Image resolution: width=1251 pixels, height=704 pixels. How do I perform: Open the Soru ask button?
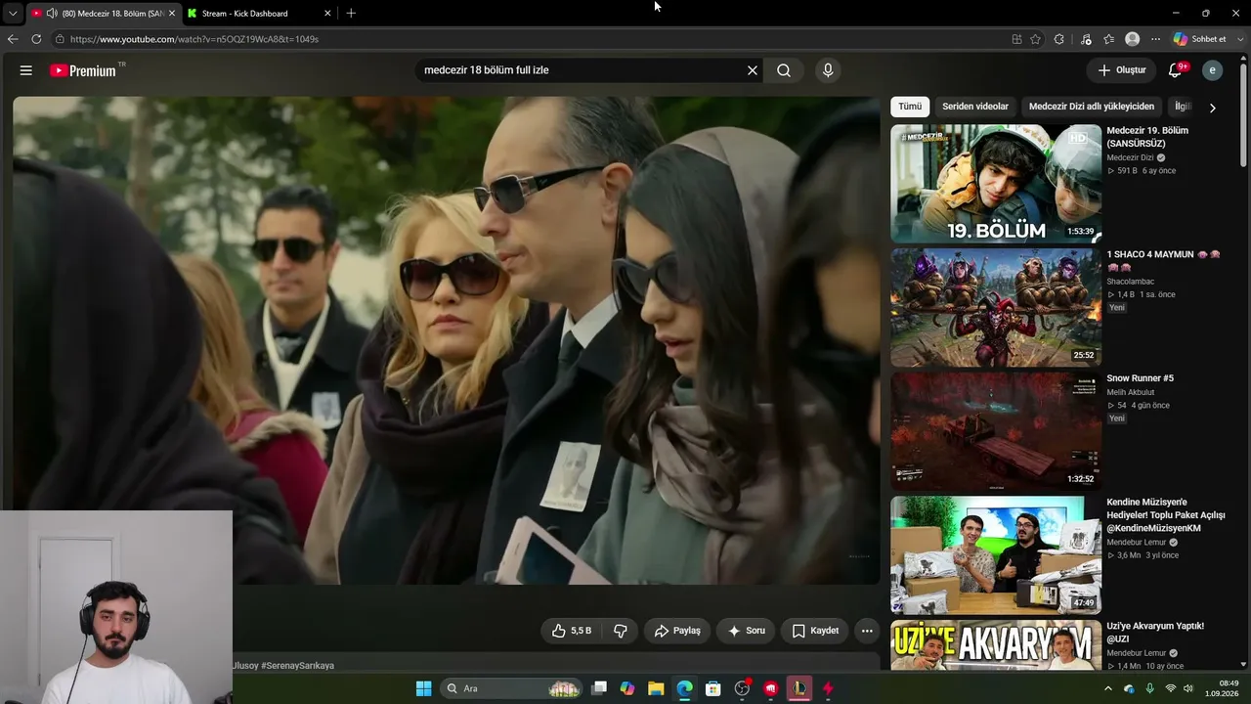coord(747,631)
